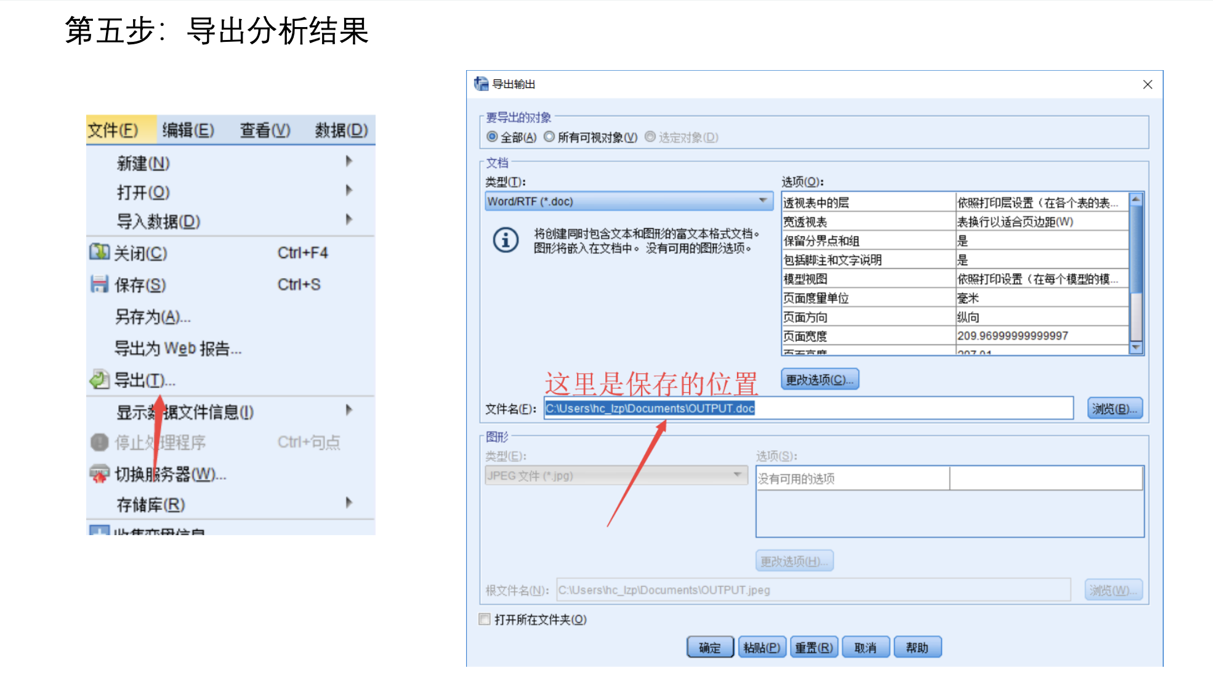Select the 透视表中的层 option row
Viewport: 1213px width, 684px height.
click(955, 202)
